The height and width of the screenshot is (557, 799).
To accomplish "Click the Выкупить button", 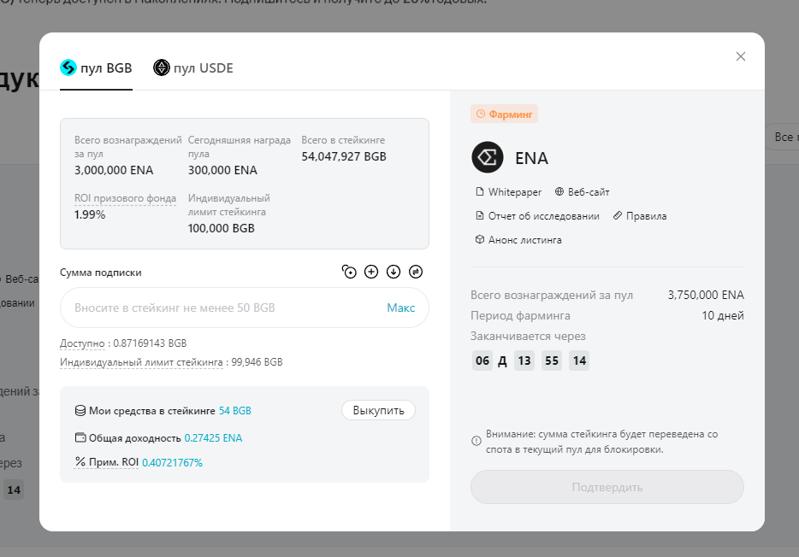I will point(378,411).
